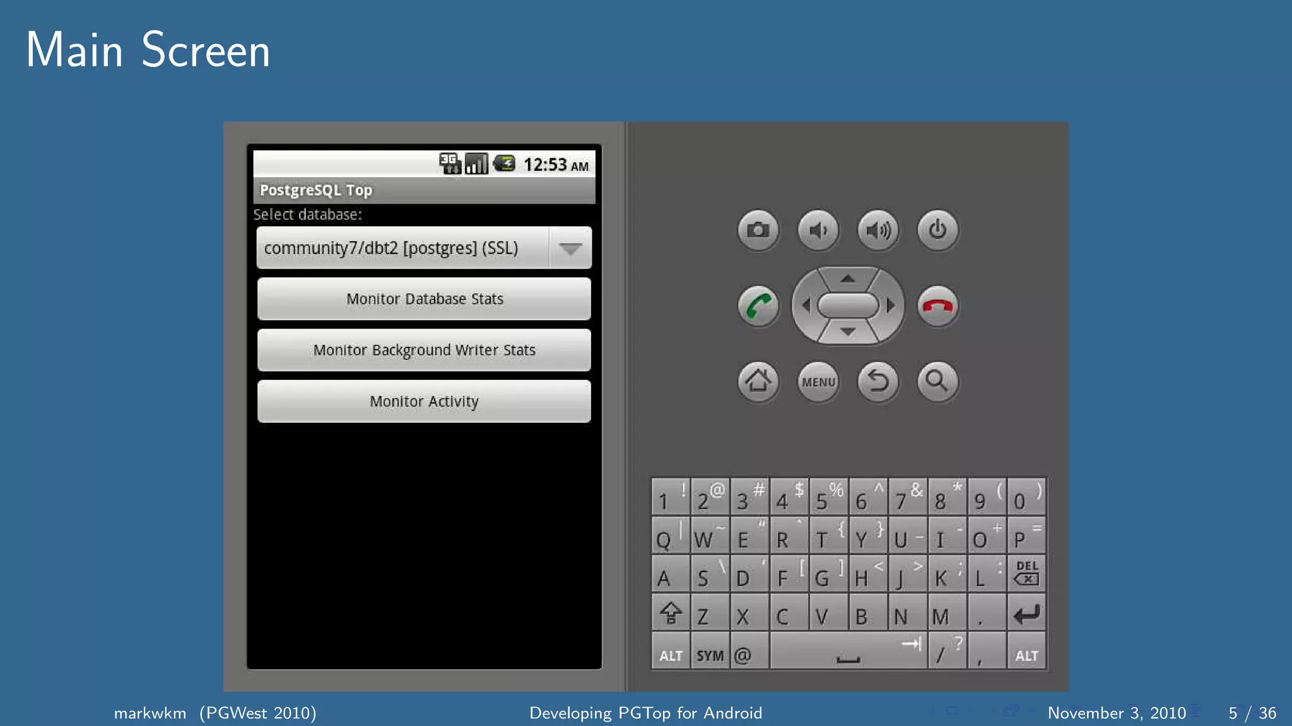Viewport: 1292px width, 726px height.
Task: Click the volume up button
Action: [x=878, y=230]
